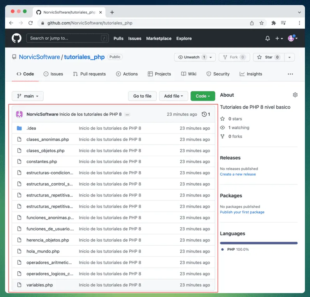
Task: Click Publish your first package link
Action: [x=242, y=212]
